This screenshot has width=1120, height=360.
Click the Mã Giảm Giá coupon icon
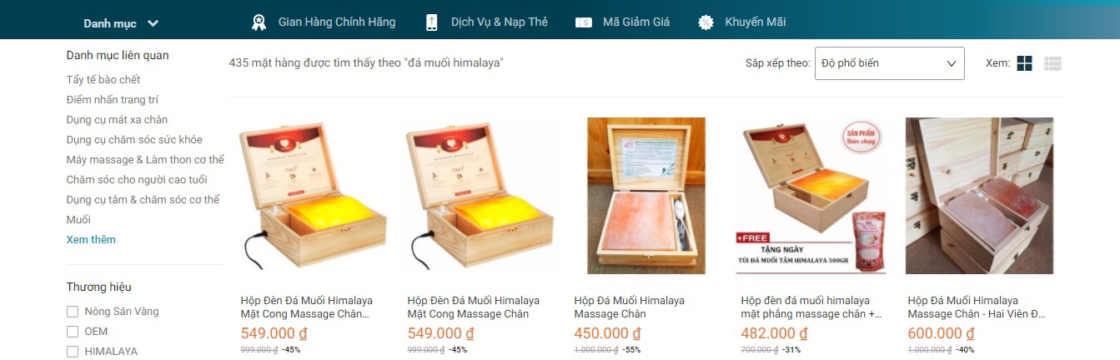coord(584,22)
